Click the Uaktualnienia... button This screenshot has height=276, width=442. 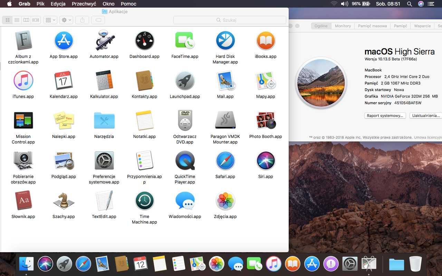pyautogui.click(x=426, y=116)
